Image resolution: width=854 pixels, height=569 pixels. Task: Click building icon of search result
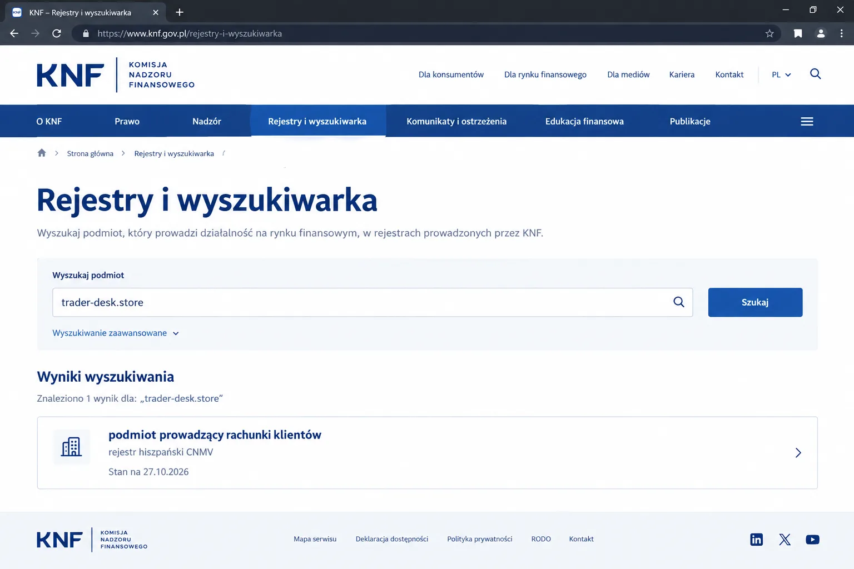coord(71,446)
